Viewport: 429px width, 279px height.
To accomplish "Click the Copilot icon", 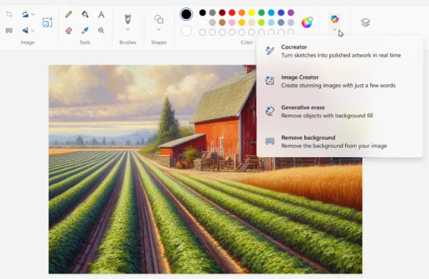I will (335, 19).
